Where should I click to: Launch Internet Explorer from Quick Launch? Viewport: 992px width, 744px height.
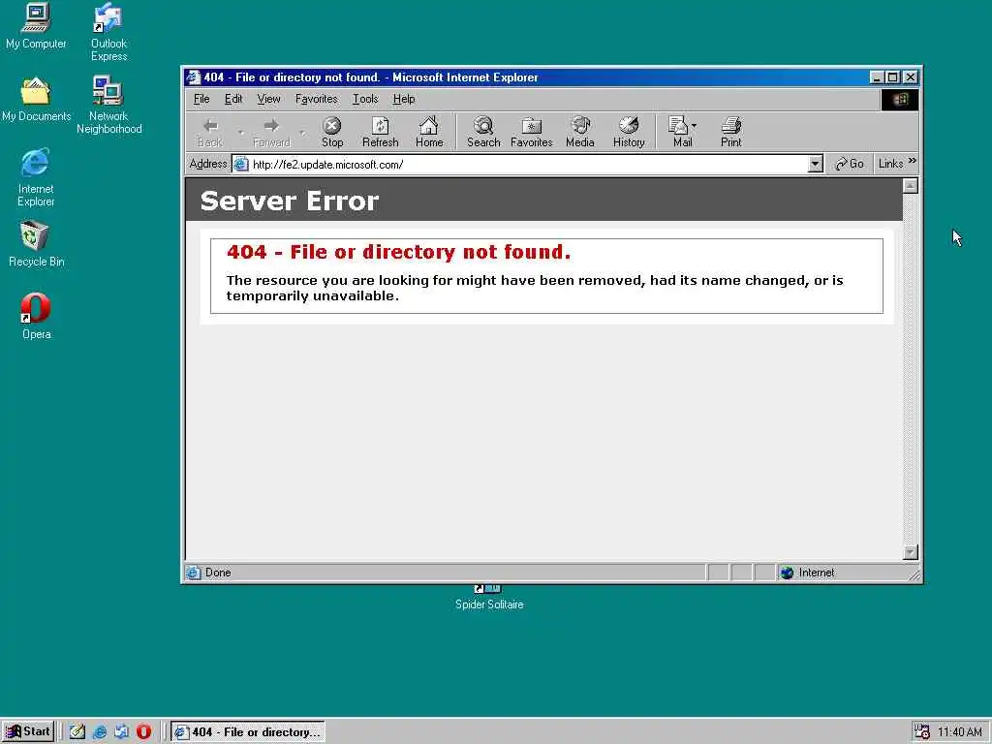100,731
